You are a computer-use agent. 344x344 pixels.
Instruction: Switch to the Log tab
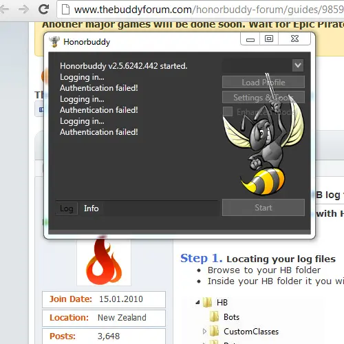click(67, 208)
